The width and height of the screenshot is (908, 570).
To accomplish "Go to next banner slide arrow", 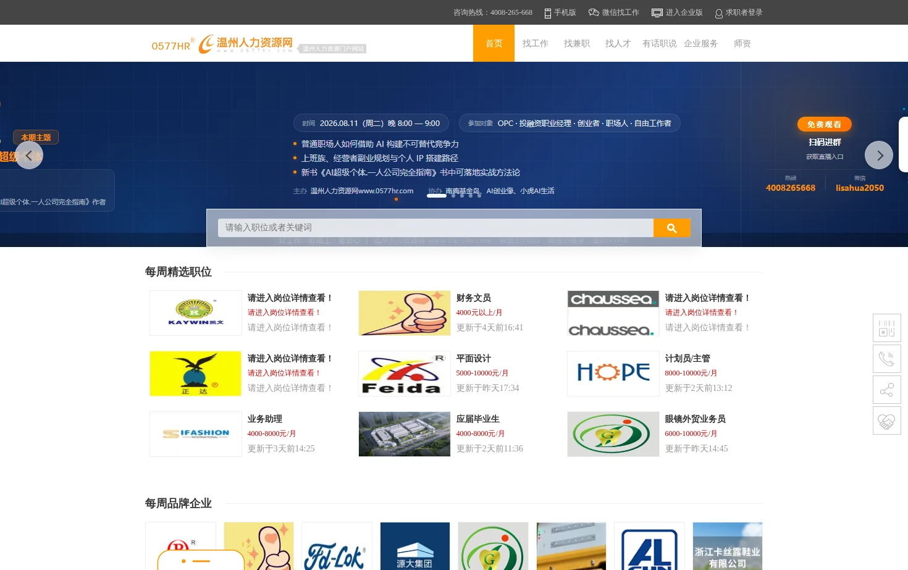I will (x=879, y=155).
